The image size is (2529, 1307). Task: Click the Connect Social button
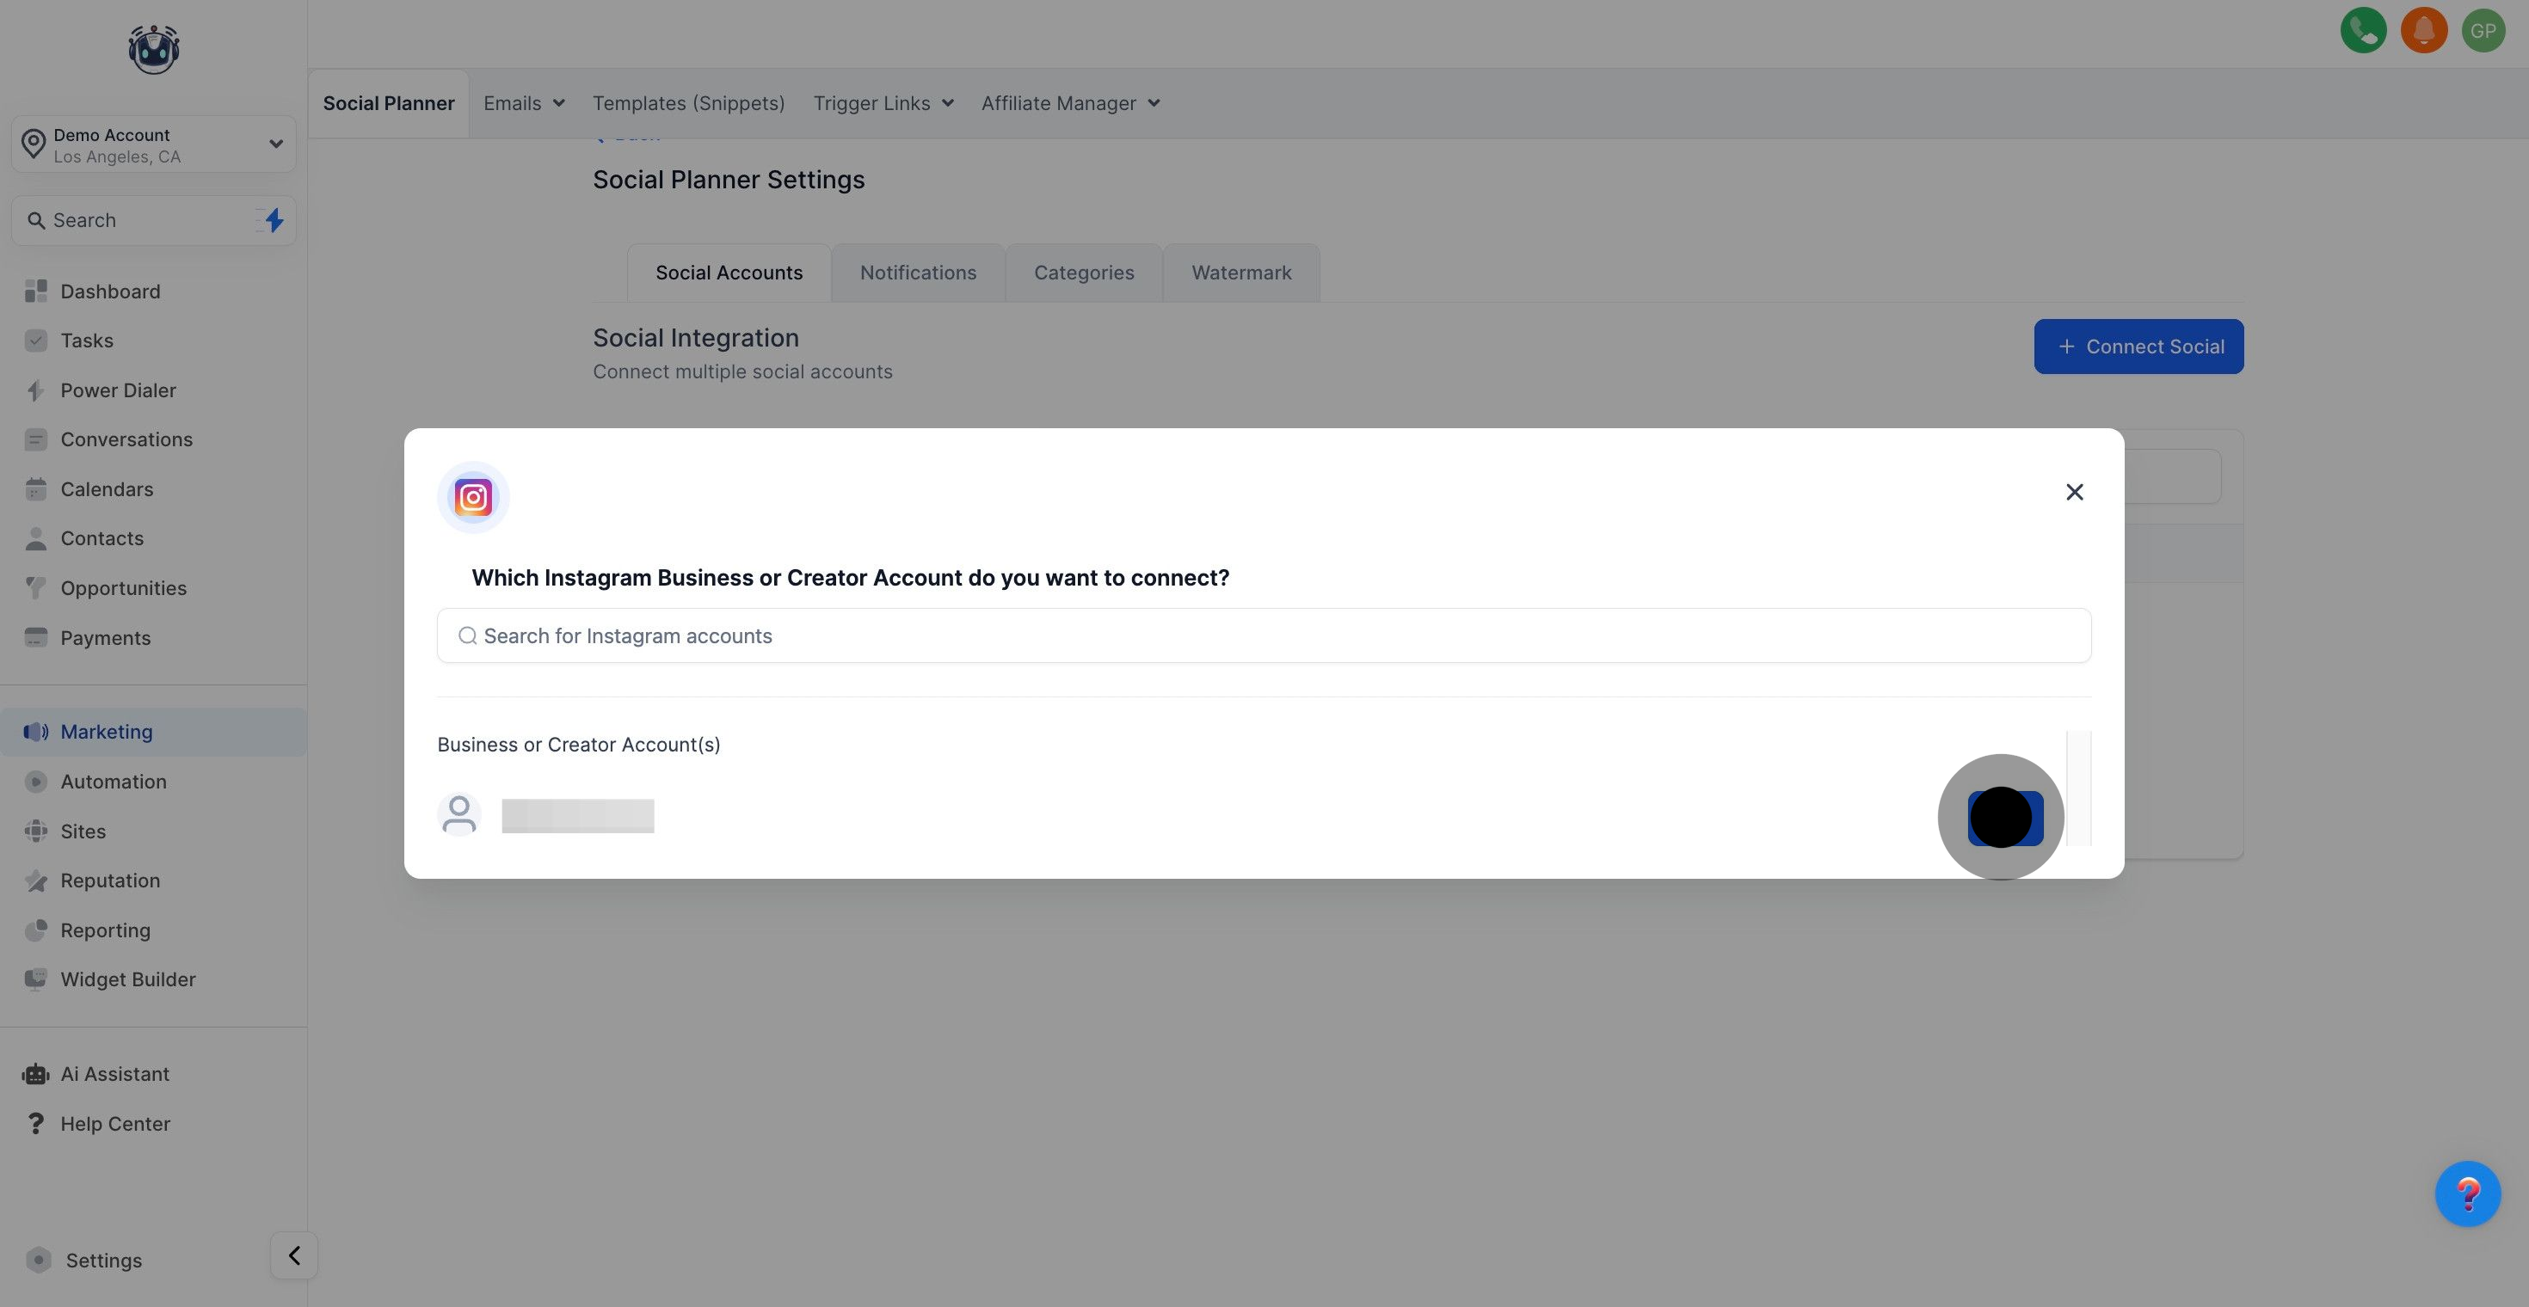coord(2138,347)
